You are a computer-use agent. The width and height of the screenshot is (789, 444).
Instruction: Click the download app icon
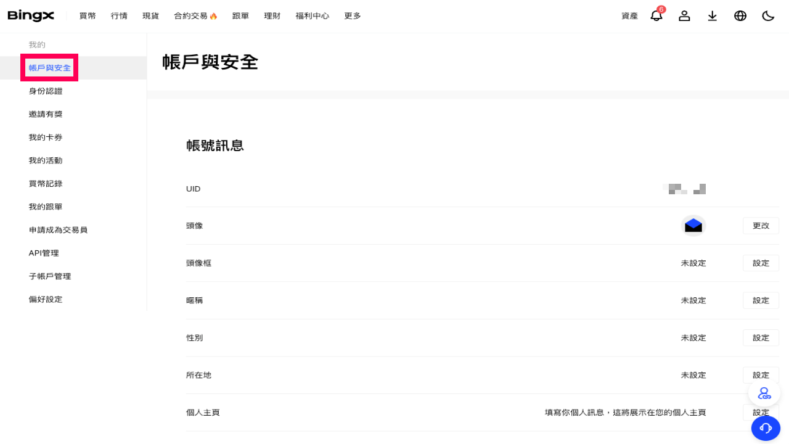(713, 15)
